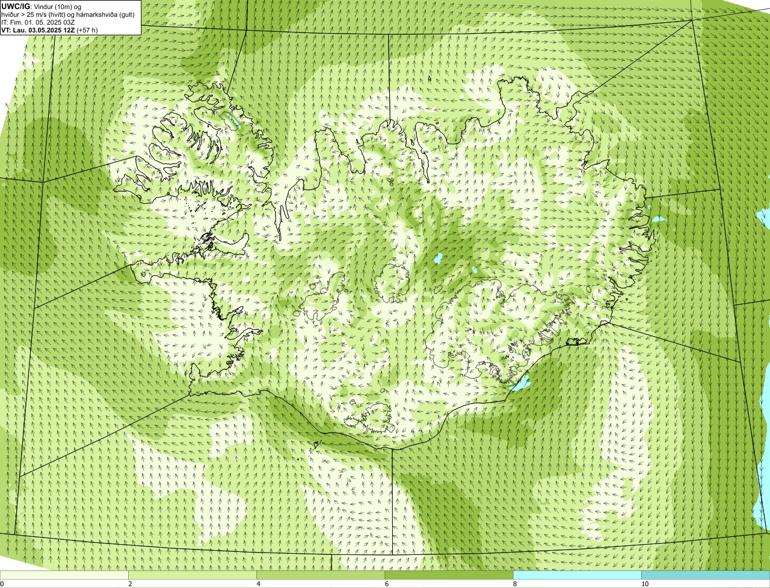Select the 2–4 m/s light green bar segment
Viewport: 770px width, 588px height.
192,575
